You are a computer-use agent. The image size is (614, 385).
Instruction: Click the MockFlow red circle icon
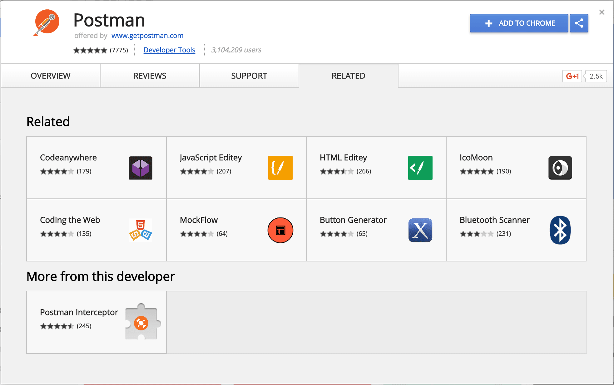280,230
